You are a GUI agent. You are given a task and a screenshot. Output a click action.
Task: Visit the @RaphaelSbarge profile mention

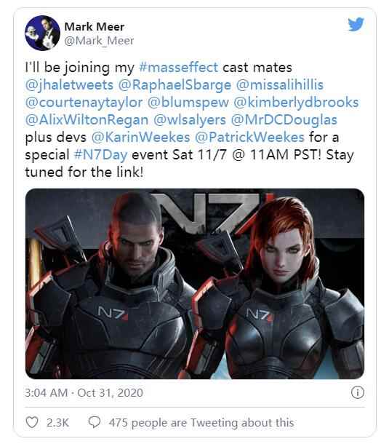point(175,85)
